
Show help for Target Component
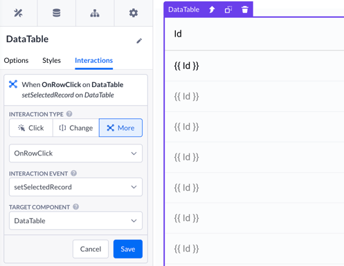pos(76,207)
